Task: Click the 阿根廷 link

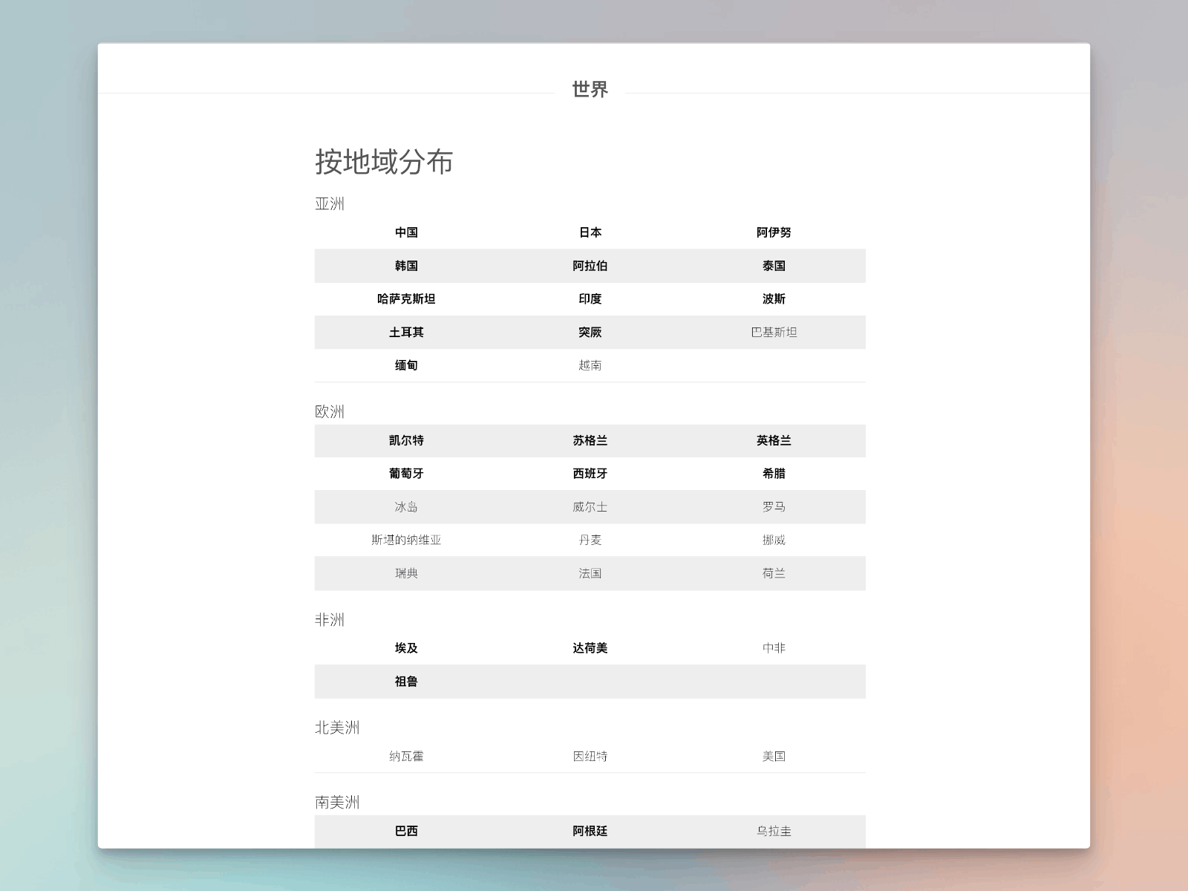Action: 590,832
